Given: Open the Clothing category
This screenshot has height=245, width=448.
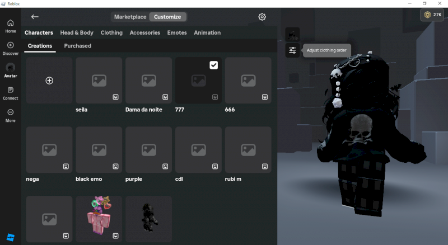Looking at the screenshot, I should click(111, 32).
